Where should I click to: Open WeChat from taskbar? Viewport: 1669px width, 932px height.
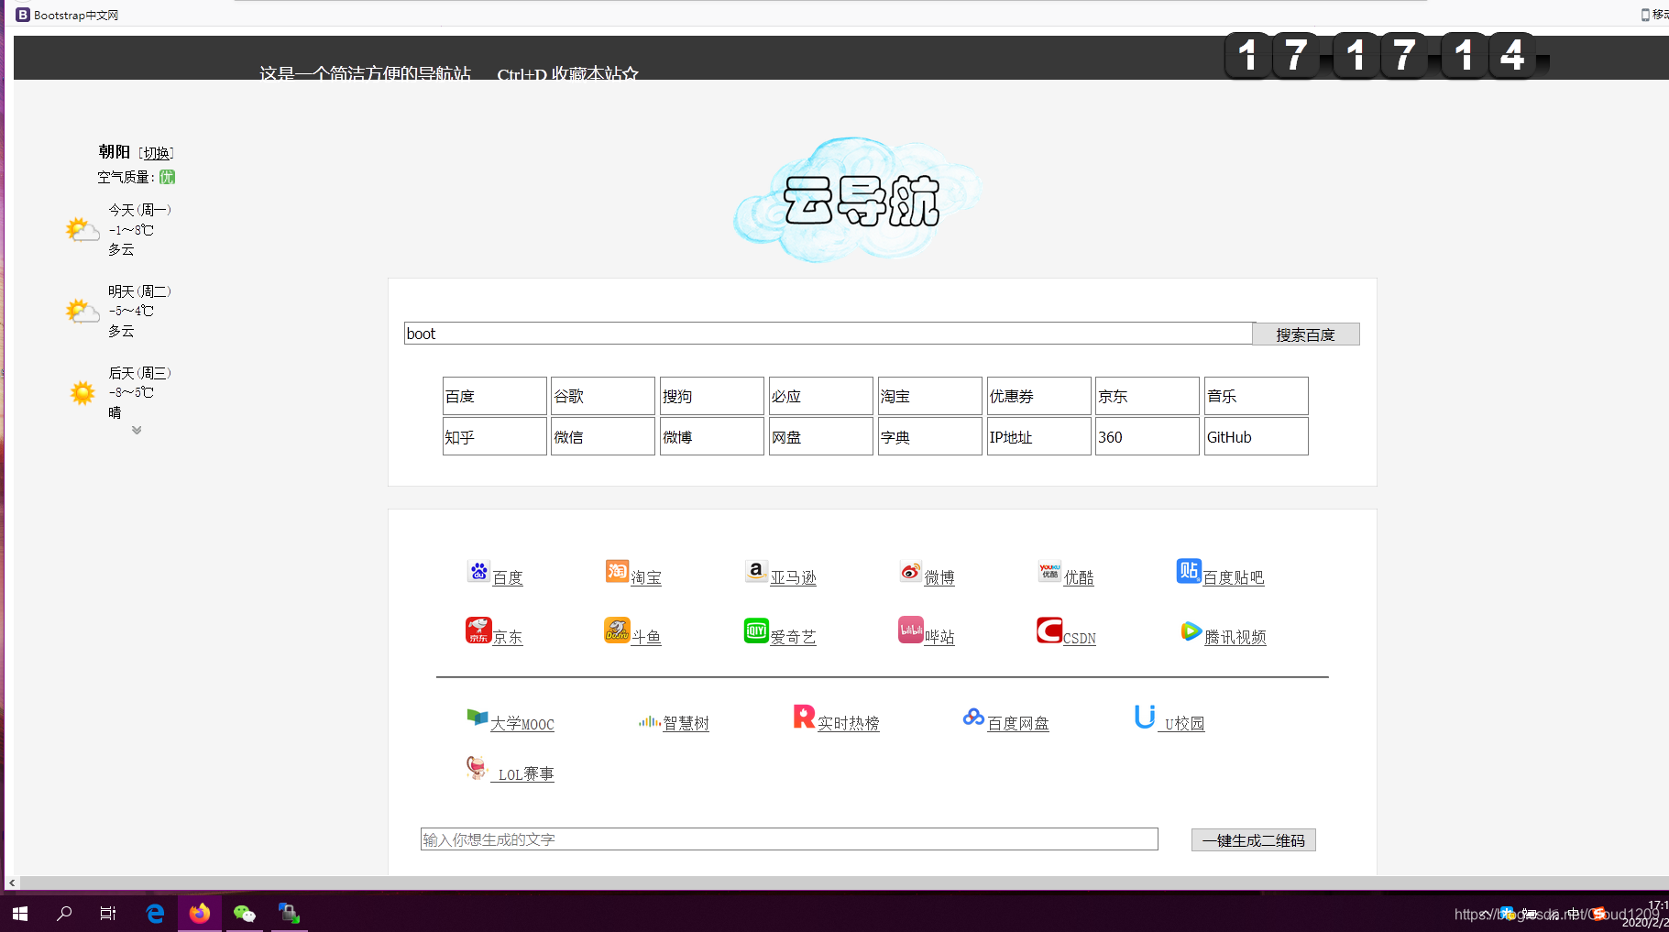(244, 913)
